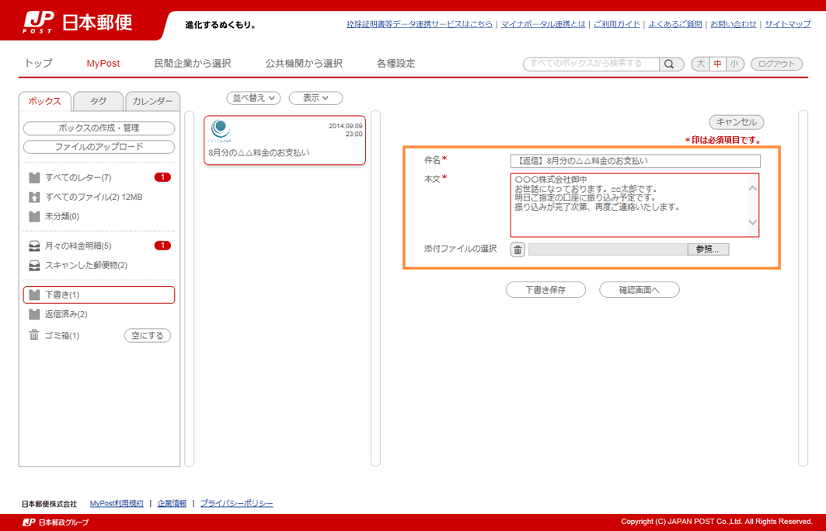Click folder icon beside 未分類(0)
The width and height of the screenshot is (826, 531).
click(x=34, y=216)
